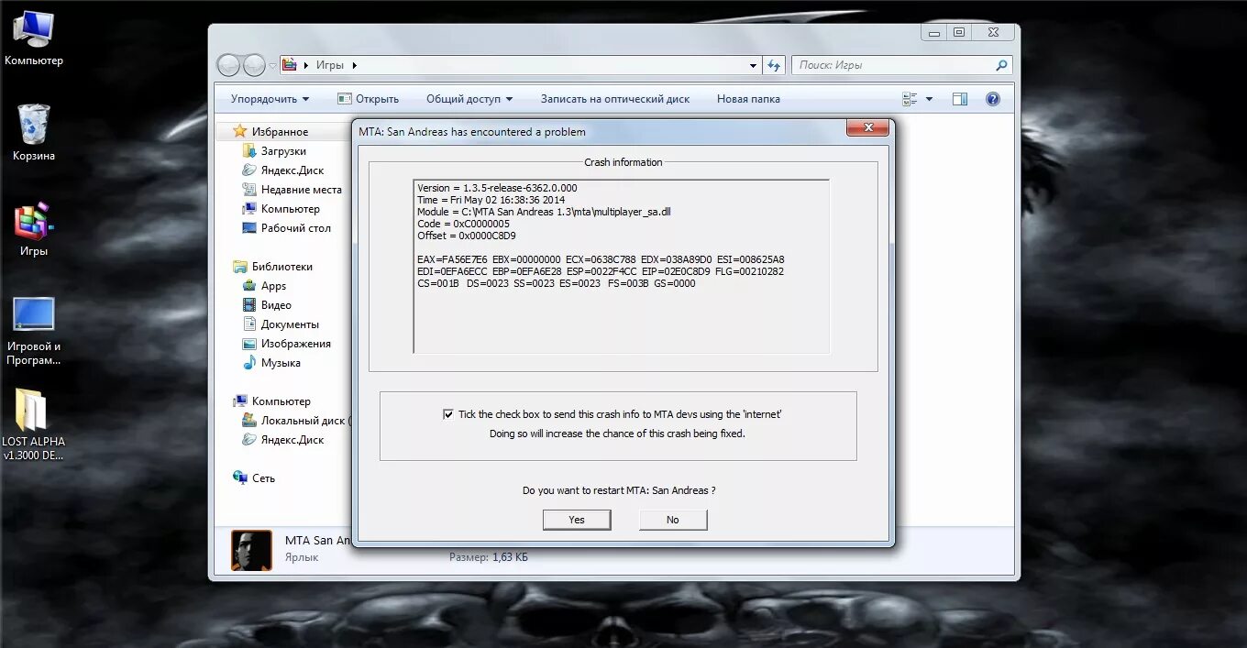Click the Module path line
The image size is (1247, 648).
pos(544,212)
